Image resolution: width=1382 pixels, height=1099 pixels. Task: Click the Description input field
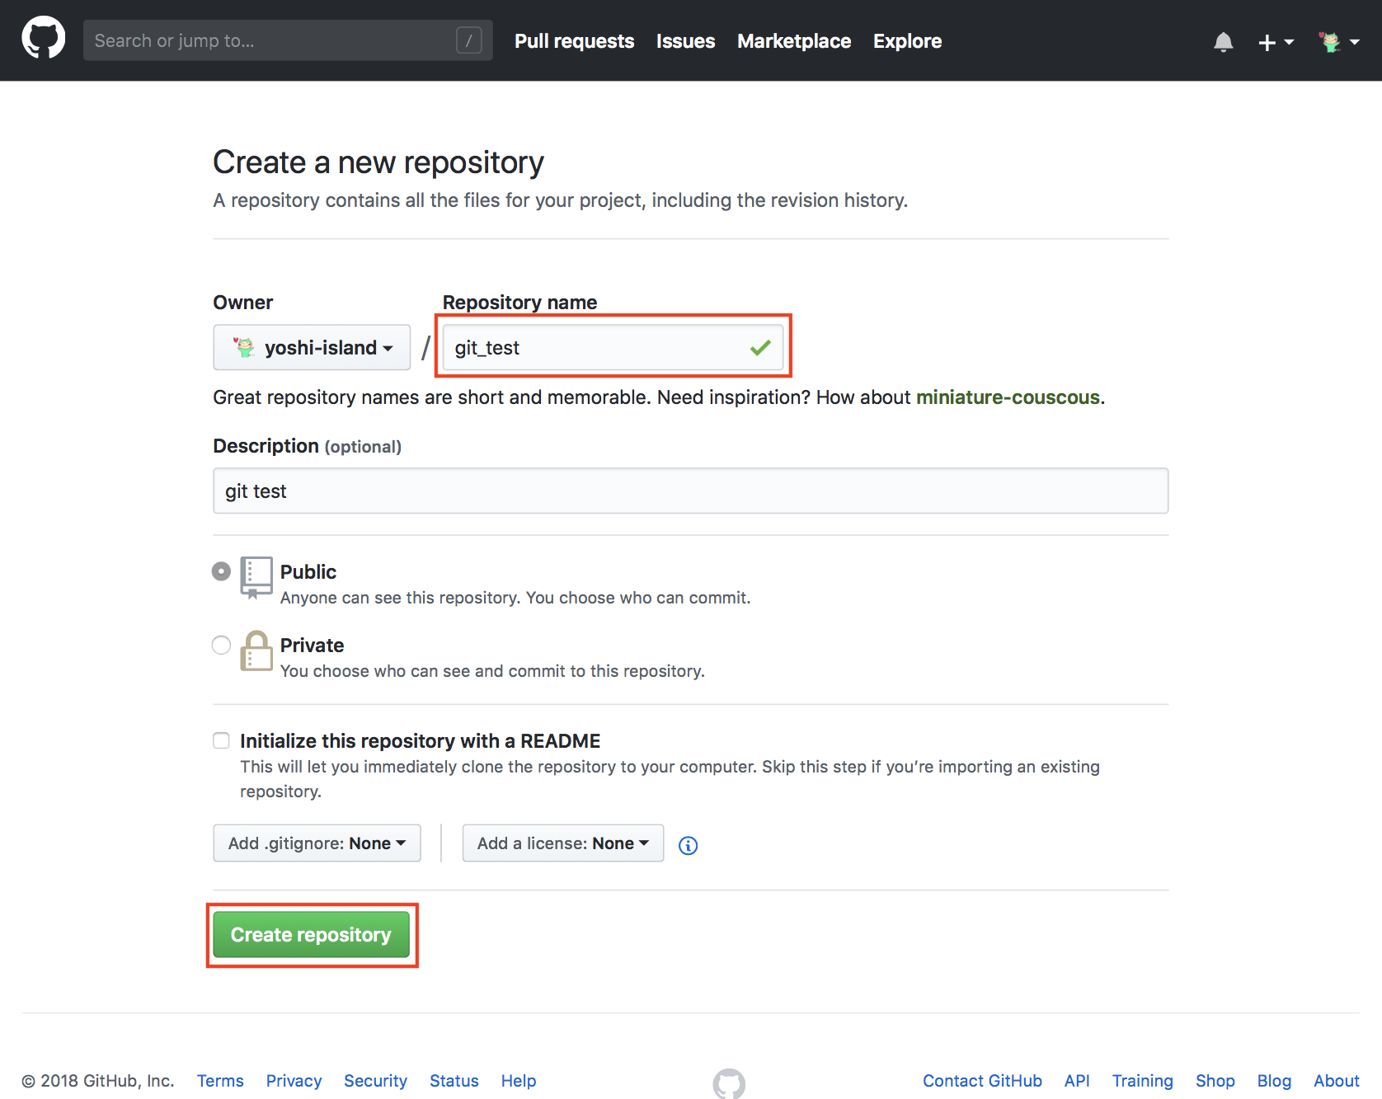click(690, 491)
